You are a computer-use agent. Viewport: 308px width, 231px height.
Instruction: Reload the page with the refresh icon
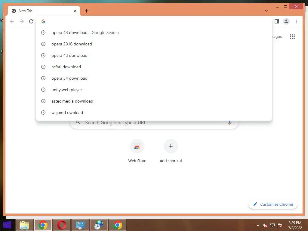31,21
